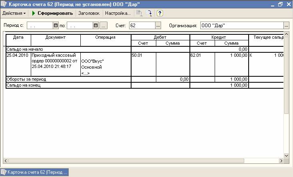Screen dimensions: 293x177
Task: Open account selection ellipsis next to Счет
Action: (x=158, y=26)
